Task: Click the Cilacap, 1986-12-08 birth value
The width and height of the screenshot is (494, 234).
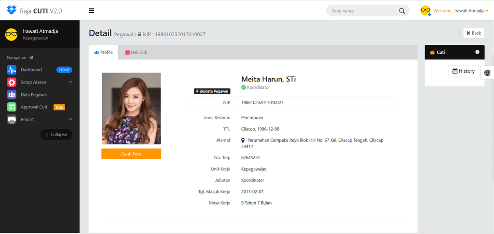Action: tap(260, 129)
